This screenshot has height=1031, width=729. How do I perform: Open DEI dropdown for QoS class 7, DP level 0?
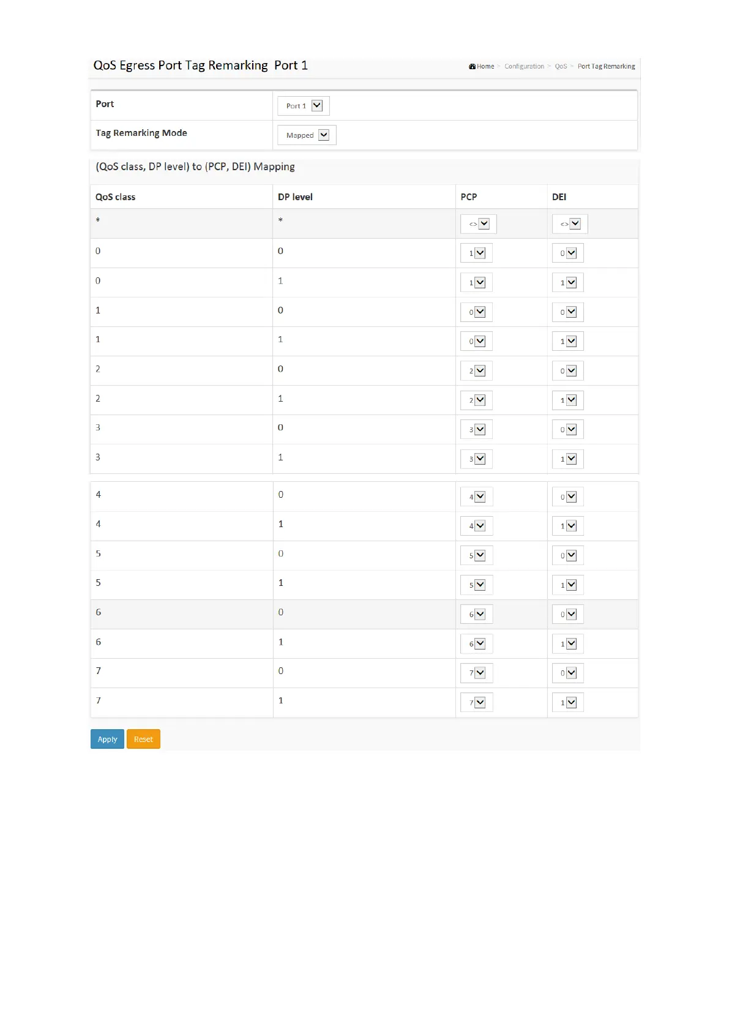pos(568,673)
